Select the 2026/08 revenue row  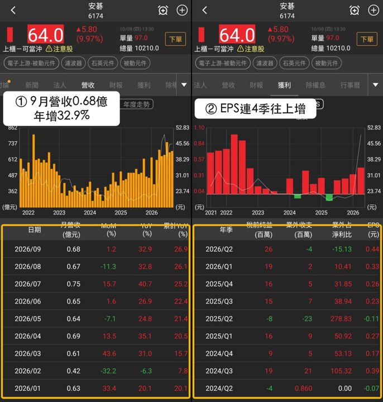pyautogui.click(x=95, y=266)
